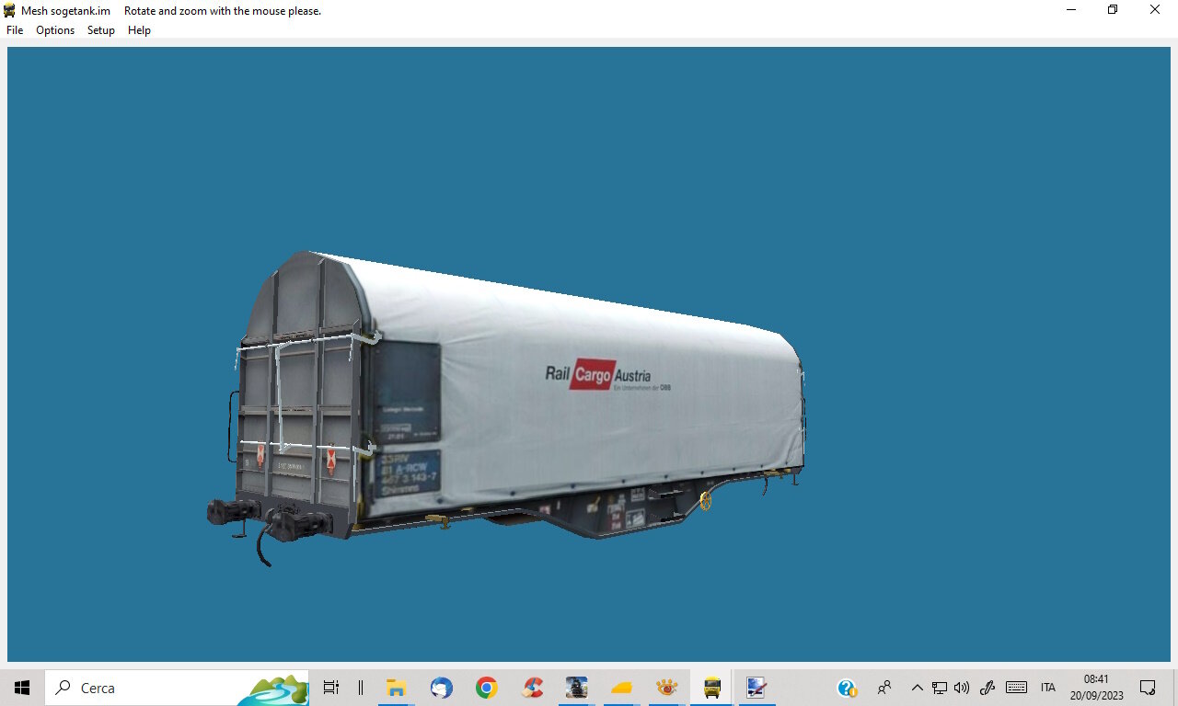Open the Windows Start menu

22,688
